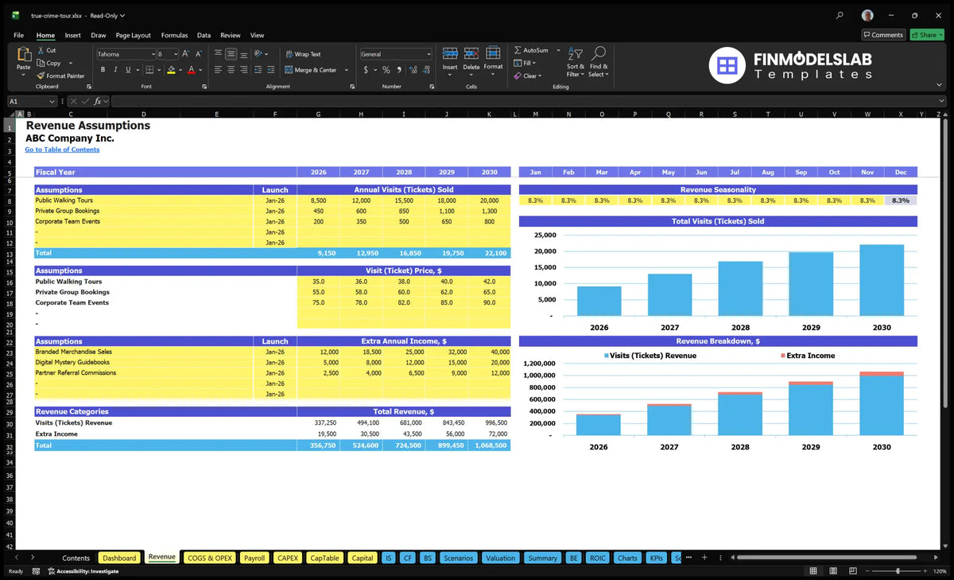The width and height of the screenshot is (954, 580).
Task: Open fill color dropdown arrow
Action: pyautogui.click(x=181, y=70)
